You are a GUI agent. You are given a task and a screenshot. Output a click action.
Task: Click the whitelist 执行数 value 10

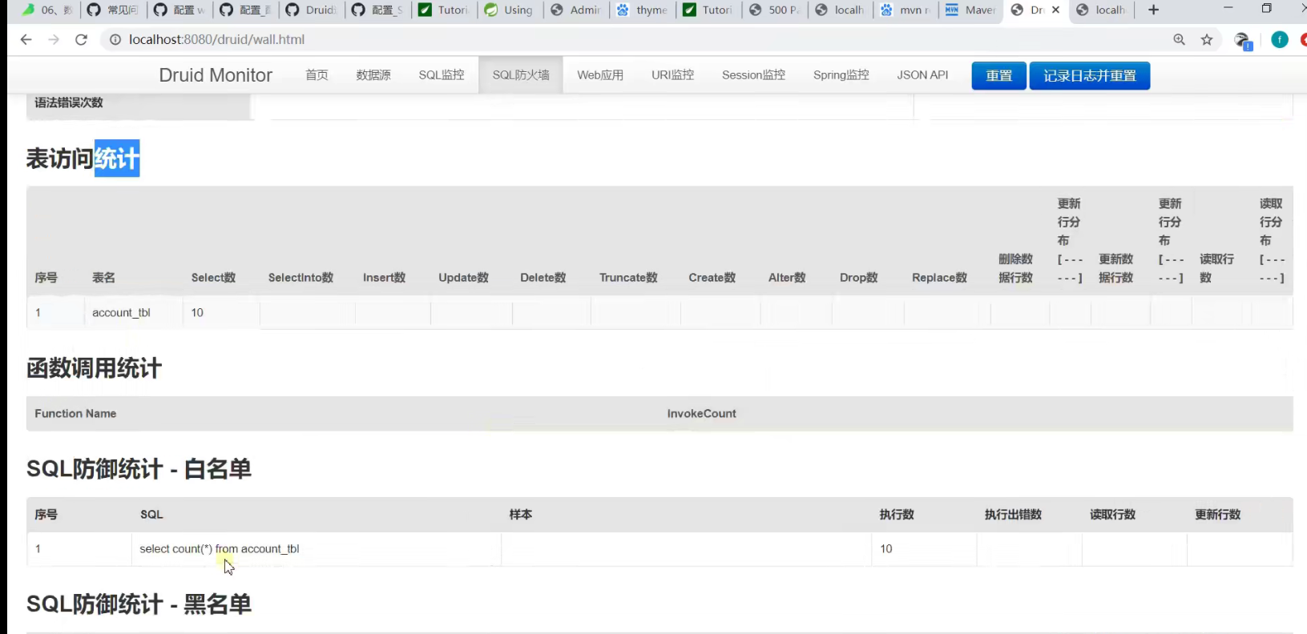(886, 549)
